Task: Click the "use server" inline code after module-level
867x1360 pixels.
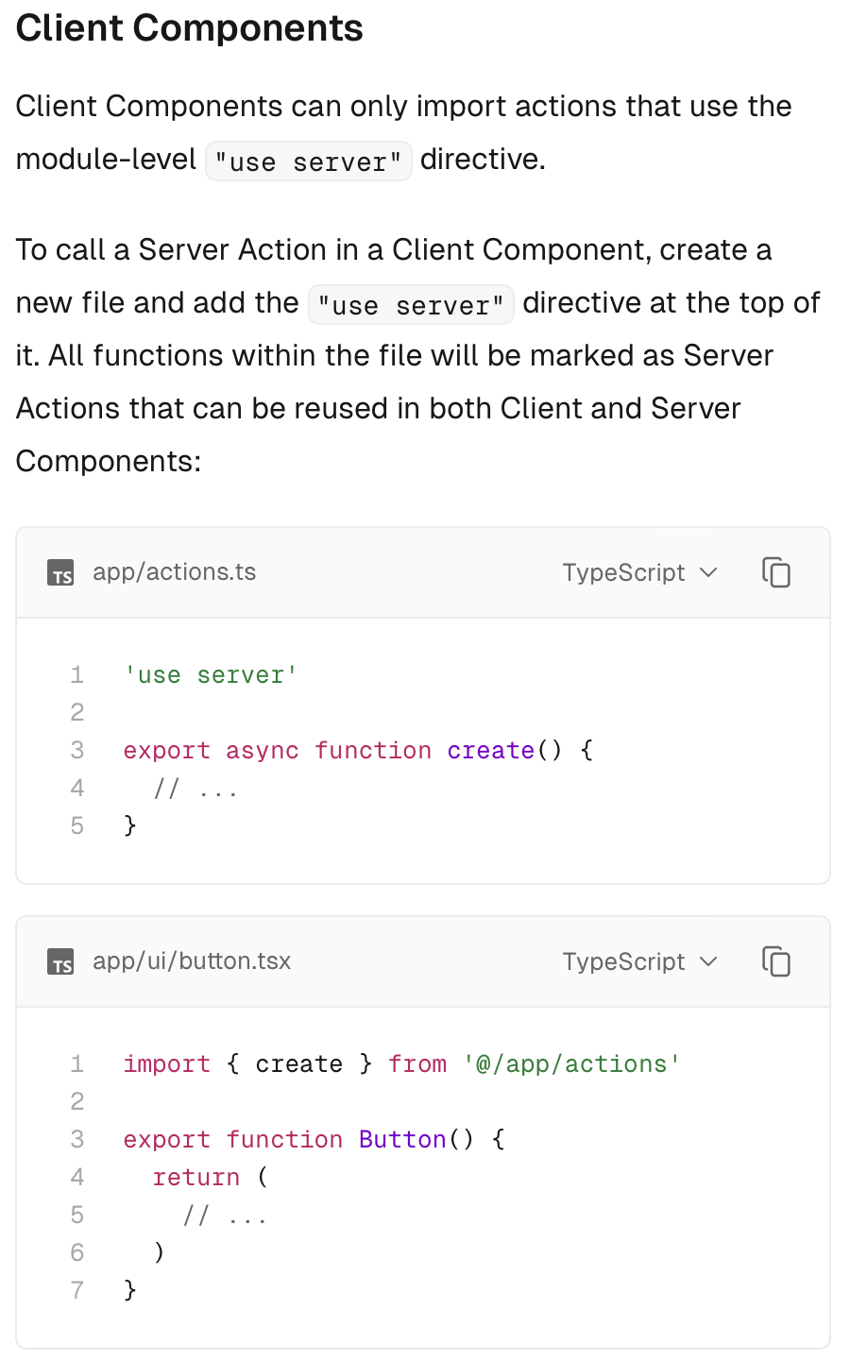Action: click(308, 161)
